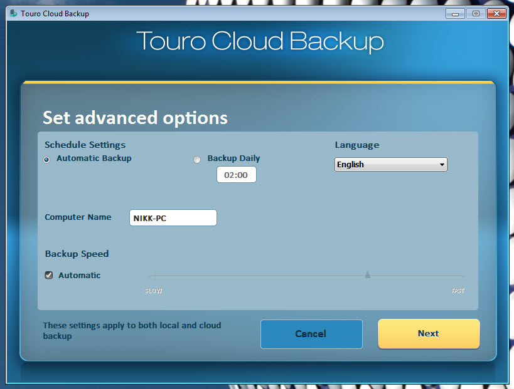
Task: Select the Automatic Backup radio button
Action: pyautogui.click(x=46, y=160)
